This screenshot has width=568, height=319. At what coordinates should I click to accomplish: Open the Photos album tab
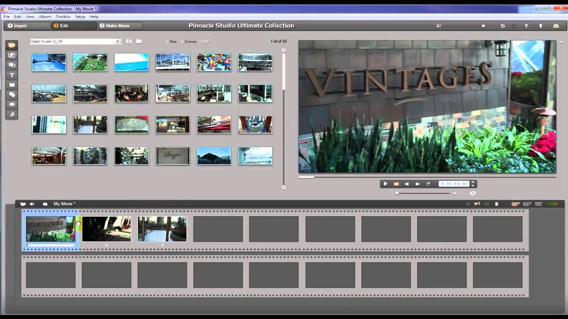pos(12,85)
